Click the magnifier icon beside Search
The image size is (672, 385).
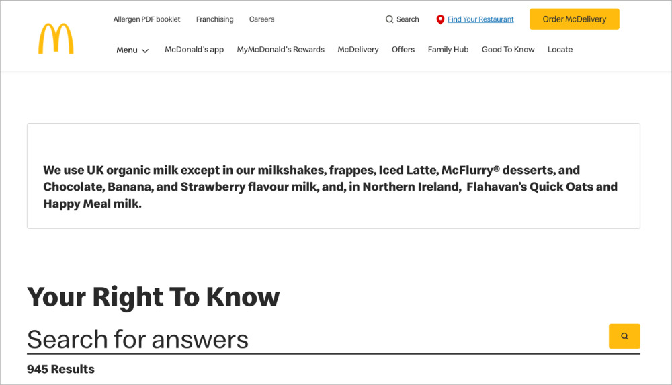click(x=389, y=19)
